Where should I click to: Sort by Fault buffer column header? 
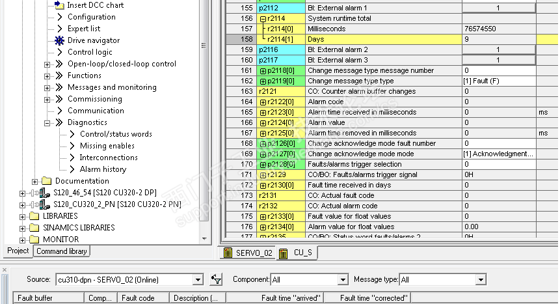point(49,298)
